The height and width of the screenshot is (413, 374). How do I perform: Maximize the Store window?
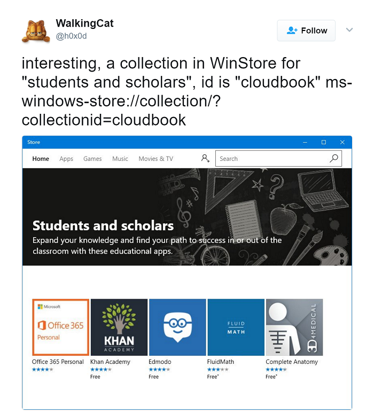tap(323, 142)
